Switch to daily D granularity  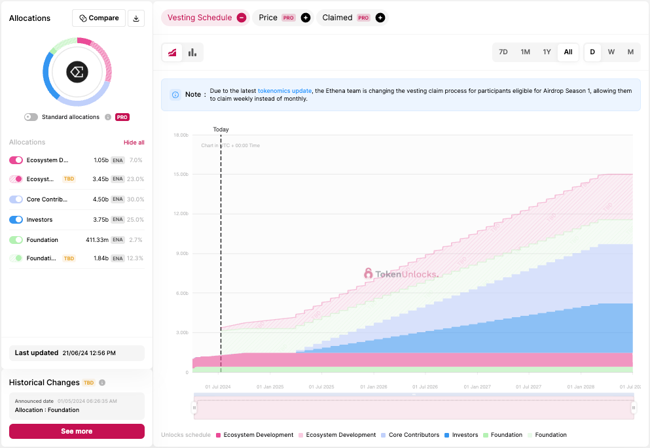592,52
